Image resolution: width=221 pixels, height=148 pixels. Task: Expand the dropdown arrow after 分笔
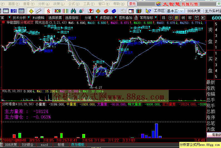click(x=96, y=18)
